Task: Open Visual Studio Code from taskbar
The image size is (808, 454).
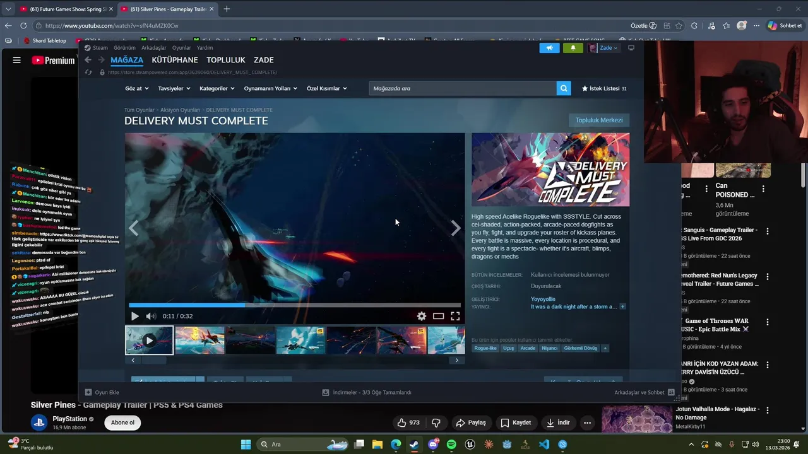Action: point(544,445)
